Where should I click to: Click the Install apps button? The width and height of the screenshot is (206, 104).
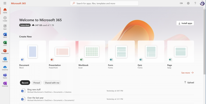pyautogui.click(x=185, y=23)
